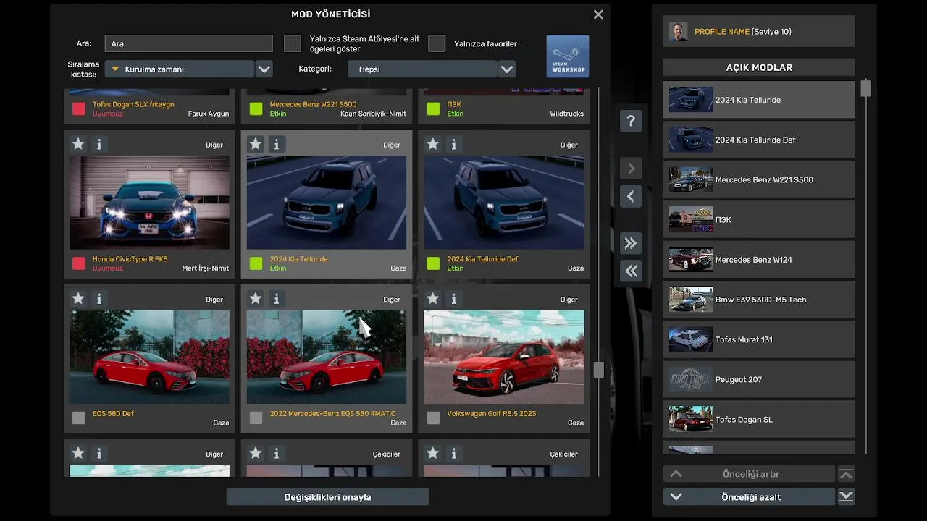Click the category dropdown arrow button
The width and height of the screenshot is (927, 521).
click(507, 69)
